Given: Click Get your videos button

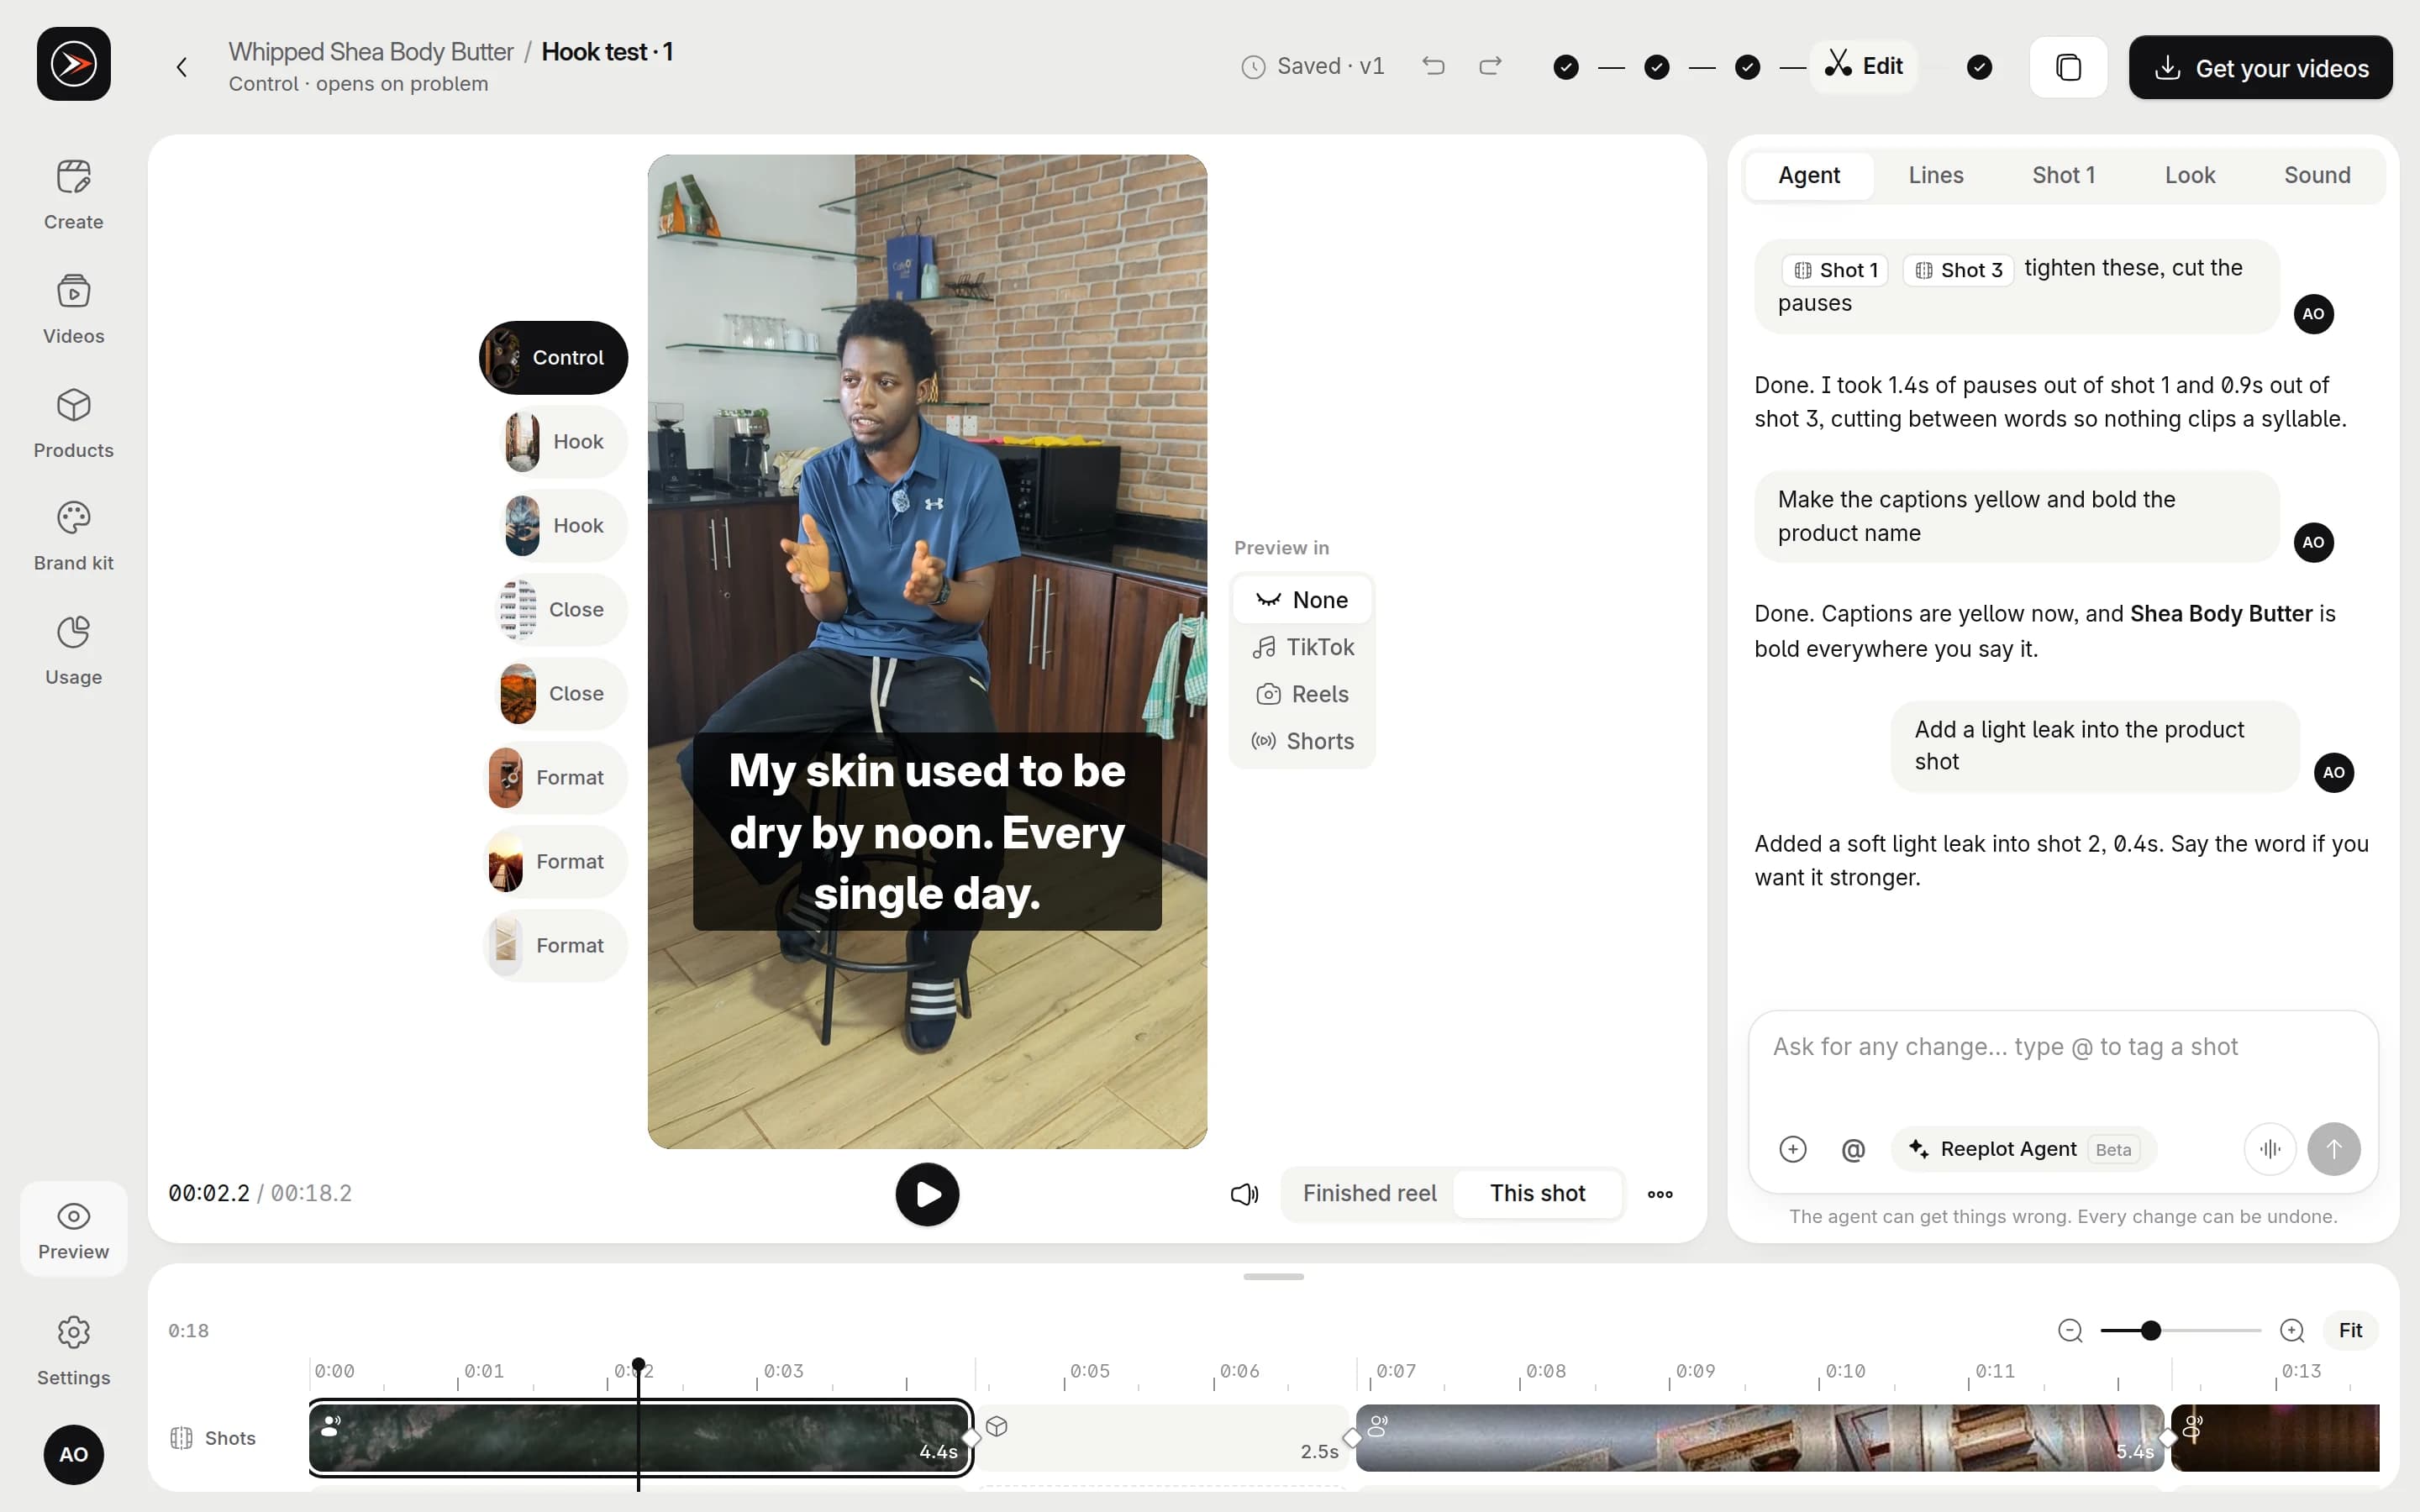Looking at the screenshot, I should click(2260, 67).
